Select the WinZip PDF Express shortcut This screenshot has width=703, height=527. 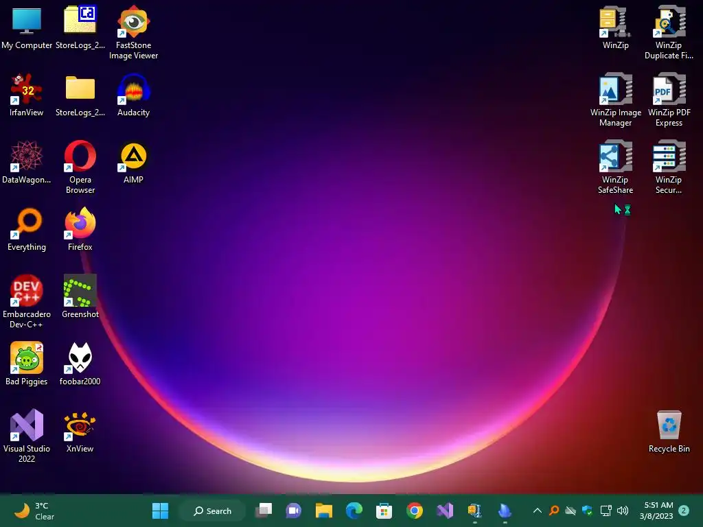[x=669, y=99]
